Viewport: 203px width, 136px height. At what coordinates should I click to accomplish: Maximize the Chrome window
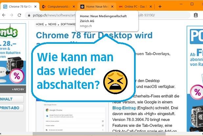(192, 4)
